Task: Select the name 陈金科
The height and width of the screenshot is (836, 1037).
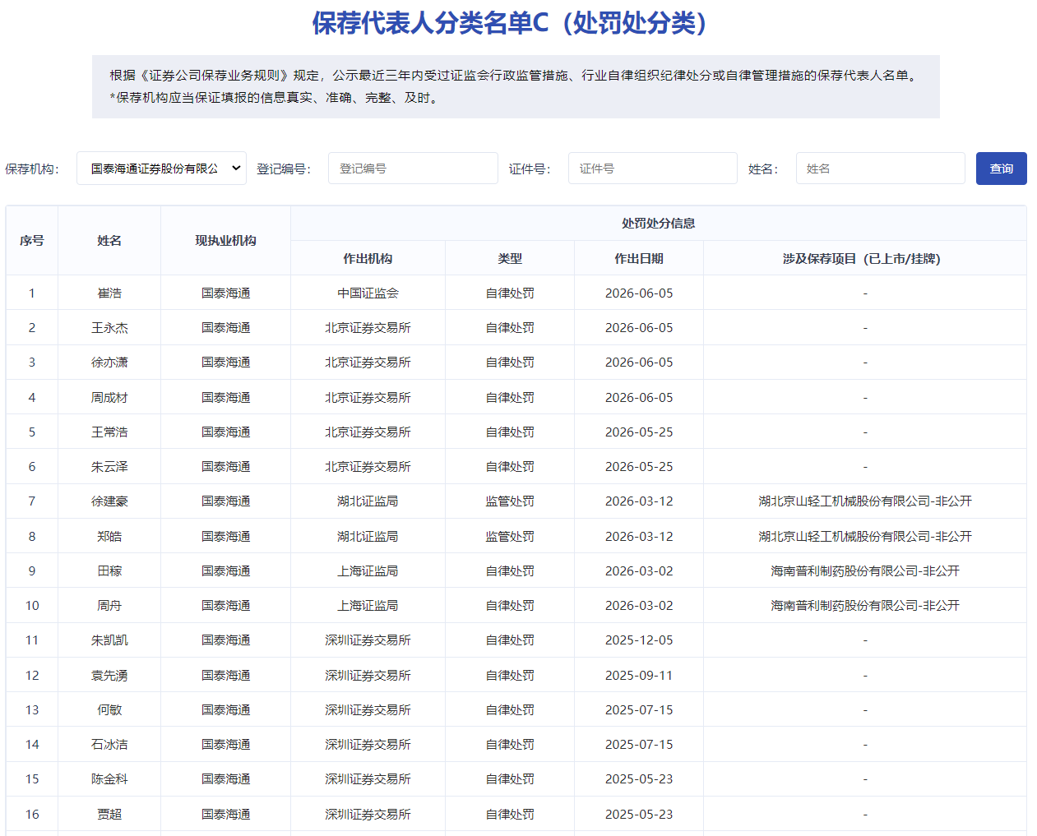Action: coord(109,778)
